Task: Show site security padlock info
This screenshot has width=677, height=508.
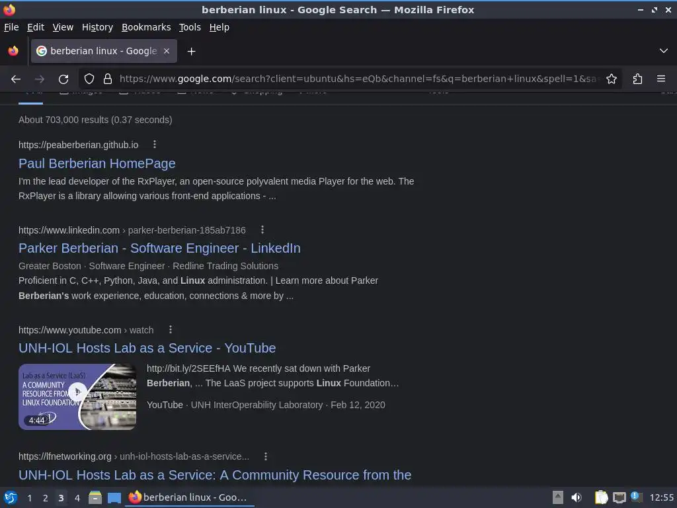Action: (x=108, y=79)
